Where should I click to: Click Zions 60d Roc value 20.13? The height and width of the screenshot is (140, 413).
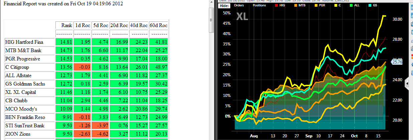tap(159, 134)
